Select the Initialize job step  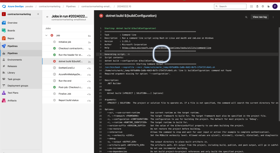click(x=68, y=42)
